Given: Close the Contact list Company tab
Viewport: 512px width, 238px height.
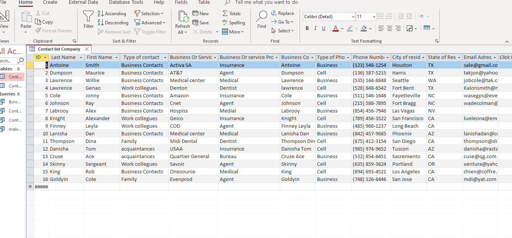Looking at the screenshot, I should coord(87,49).
